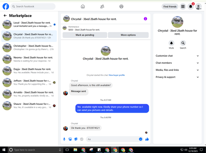This screenshot has height=153, width=206.
Task: Open File Explorer from taskbar
Action: pyautogui.click(x=75, y=150)
